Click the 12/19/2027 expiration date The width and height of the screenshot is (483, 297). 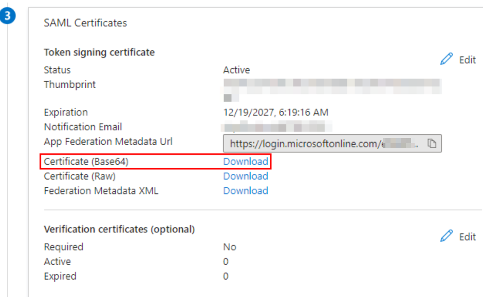click(x=275, y=112)
